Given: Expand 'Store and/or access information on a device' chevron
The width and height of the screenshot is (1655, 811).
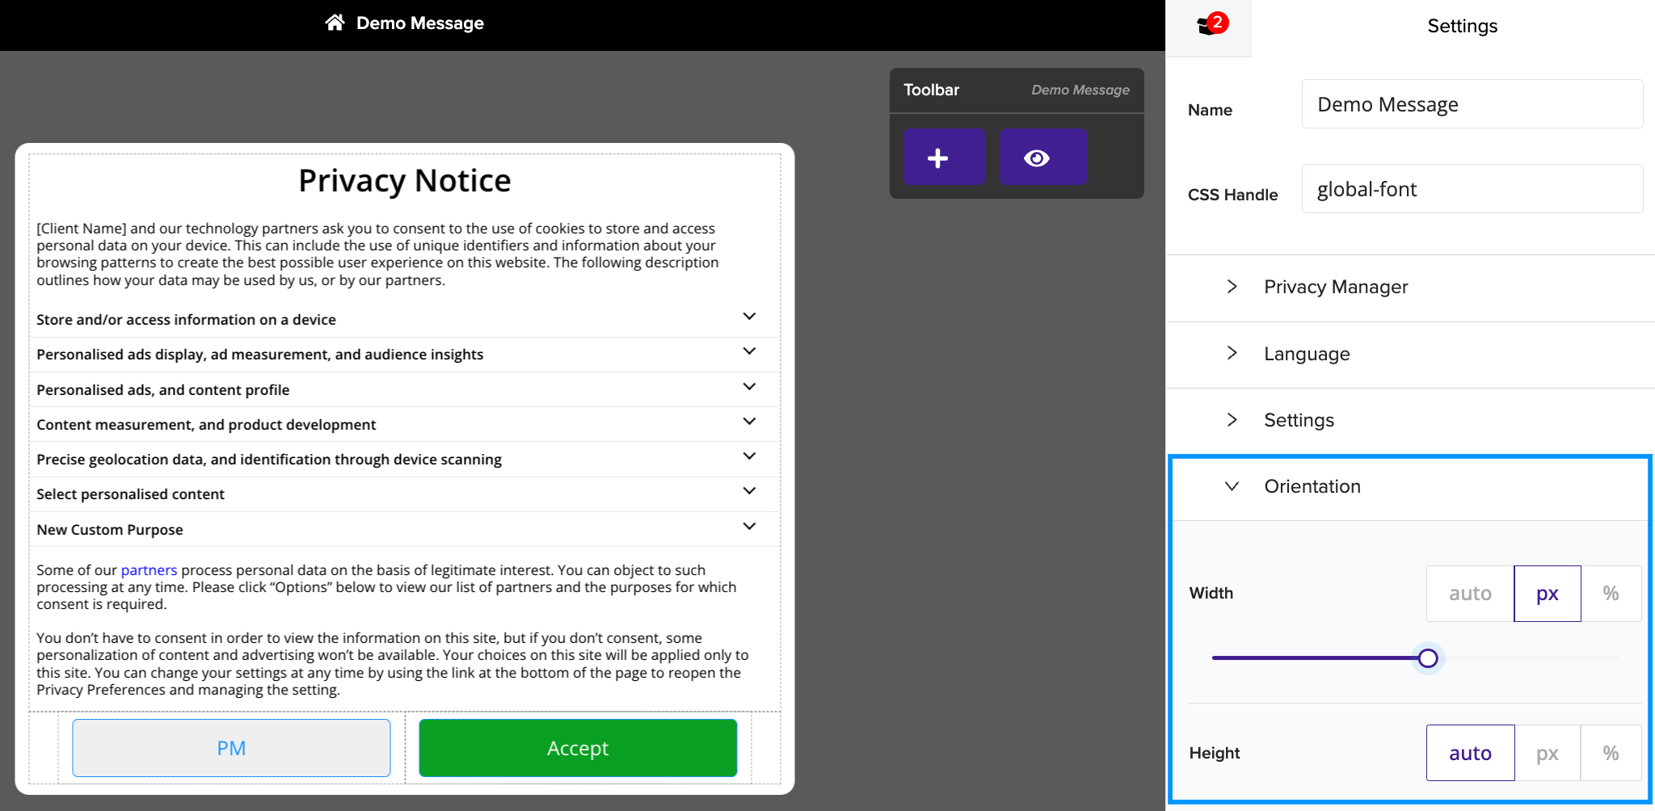Looking at the screenshot, I should (749, 317).
